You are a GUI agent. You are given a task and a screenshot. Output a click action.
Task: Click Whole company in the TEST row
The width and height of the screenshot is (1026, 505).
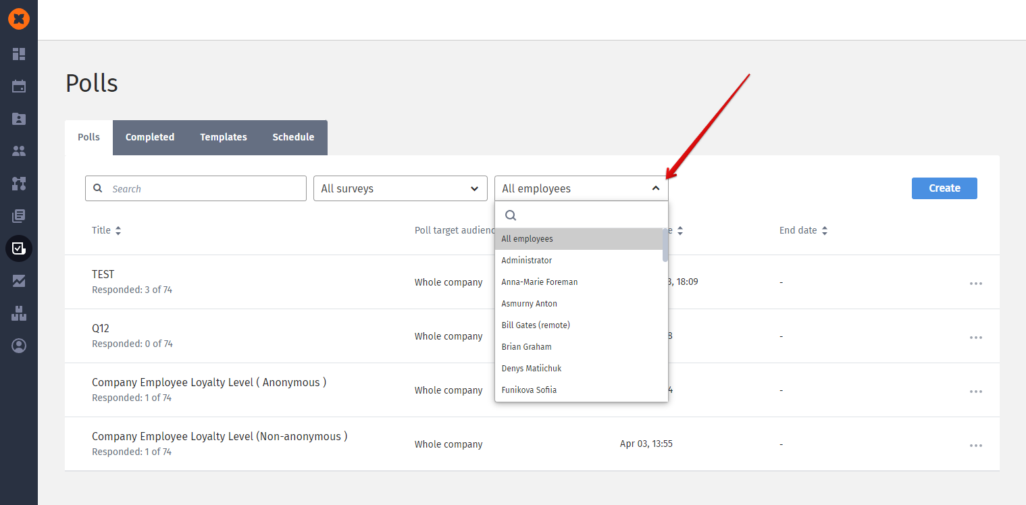click(448, 282)
